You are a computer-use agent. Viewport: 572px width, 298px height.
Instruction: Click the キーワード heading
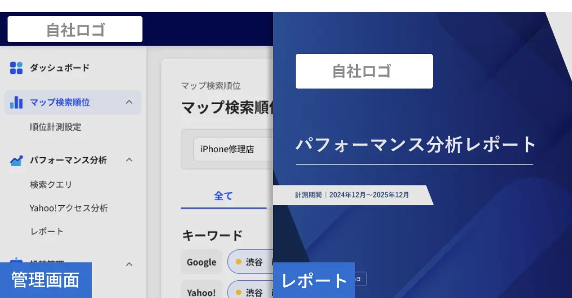tap(212, 235)
